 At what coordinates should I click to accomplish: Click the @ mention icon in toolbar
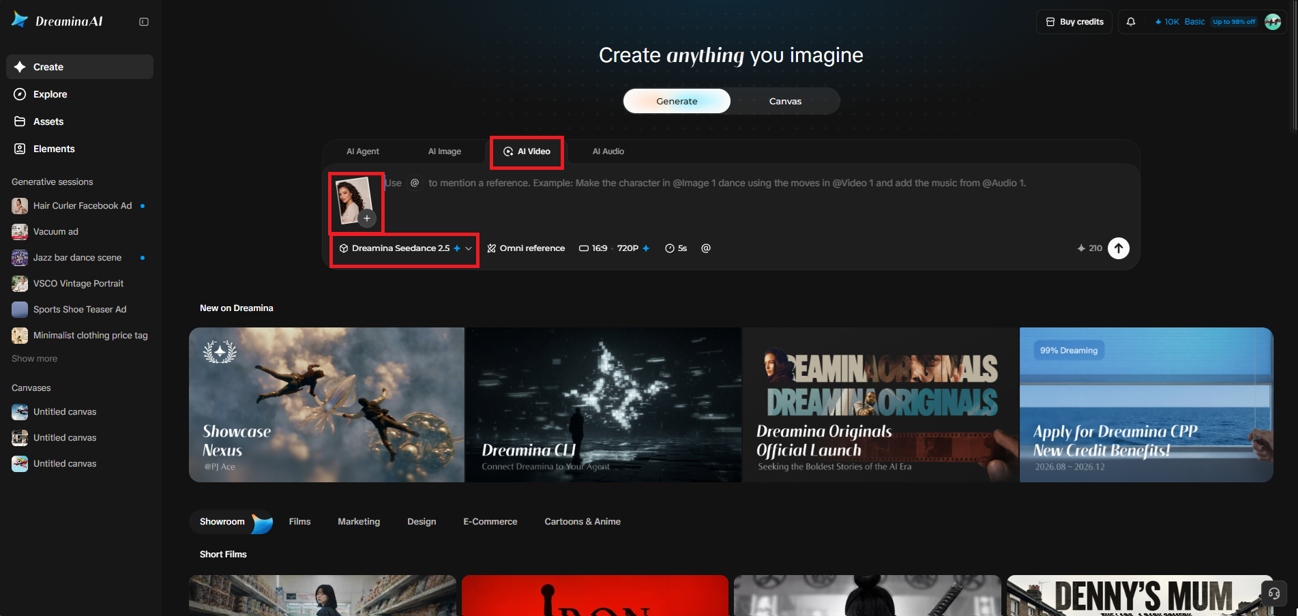pos(706,248)
